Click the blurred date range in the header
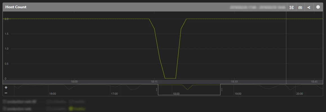This screenshot has width=326, height=112. pos(257,8)
